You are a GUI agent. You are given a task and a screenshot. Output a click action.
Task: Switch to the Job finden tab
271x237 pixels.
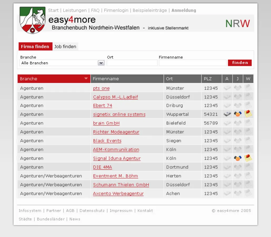coord(65,47)
